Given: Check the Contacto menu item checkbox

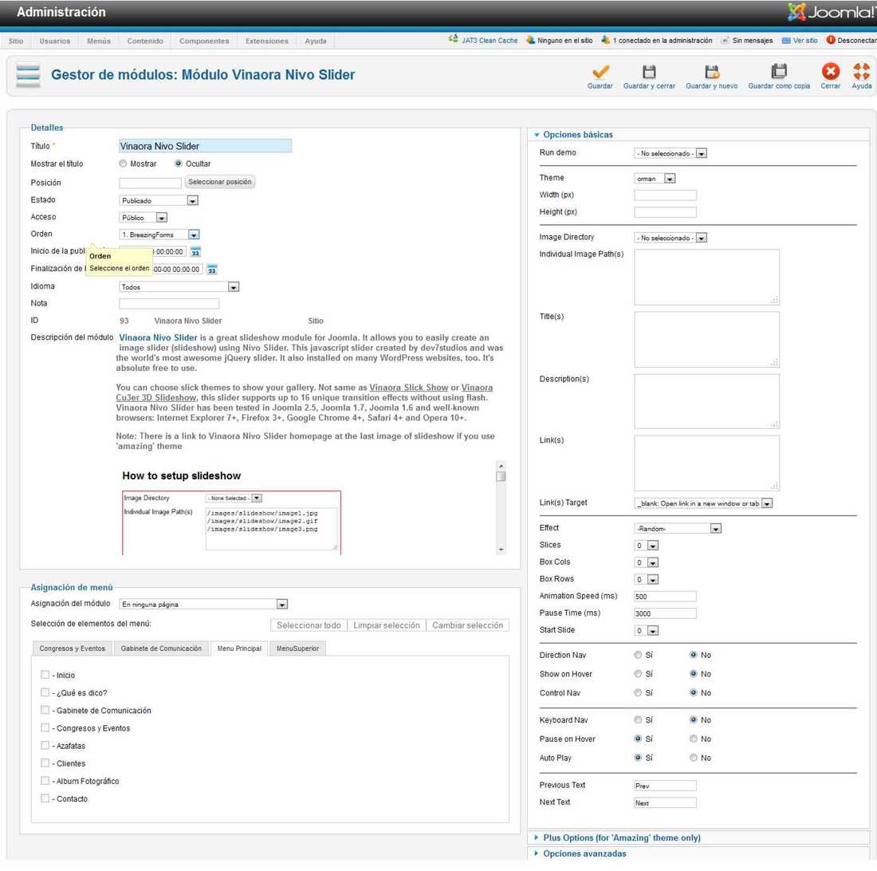Looking at the screenshot, I should pos(45,799).
